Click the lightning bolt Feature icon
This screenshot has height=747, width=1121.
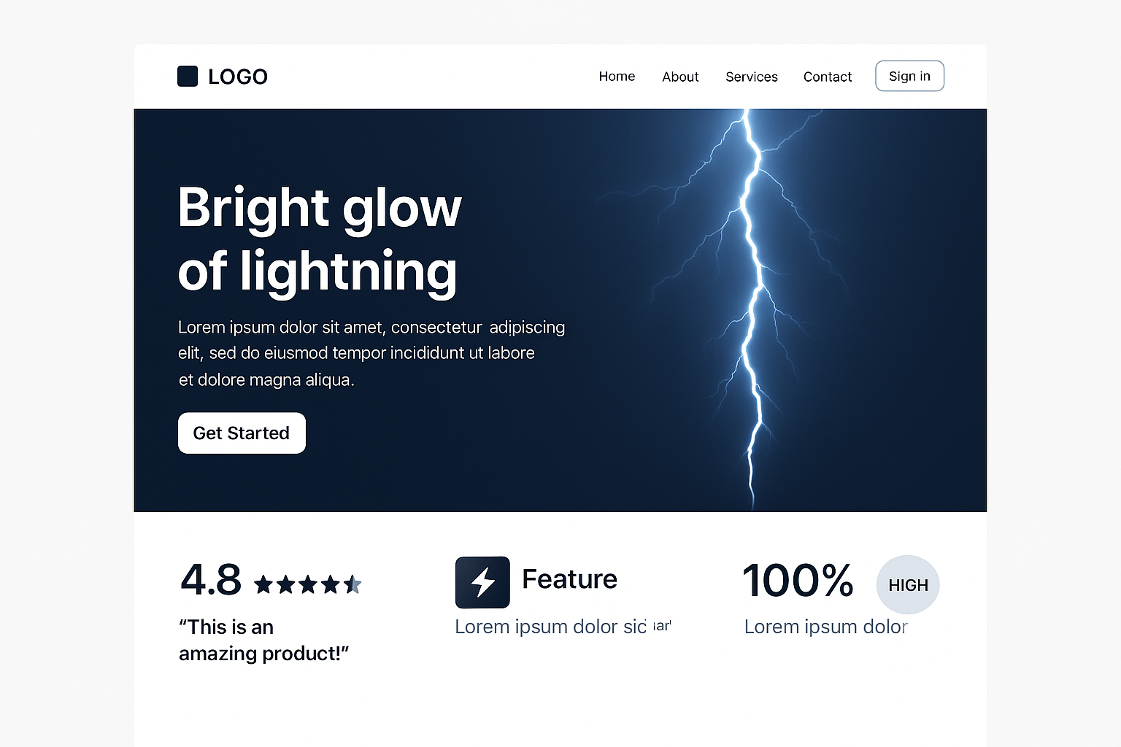coord(482,582)
